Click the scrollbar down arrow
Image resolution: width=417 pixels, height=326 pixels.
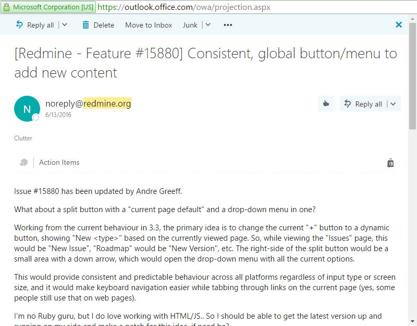tap(412, 322)
